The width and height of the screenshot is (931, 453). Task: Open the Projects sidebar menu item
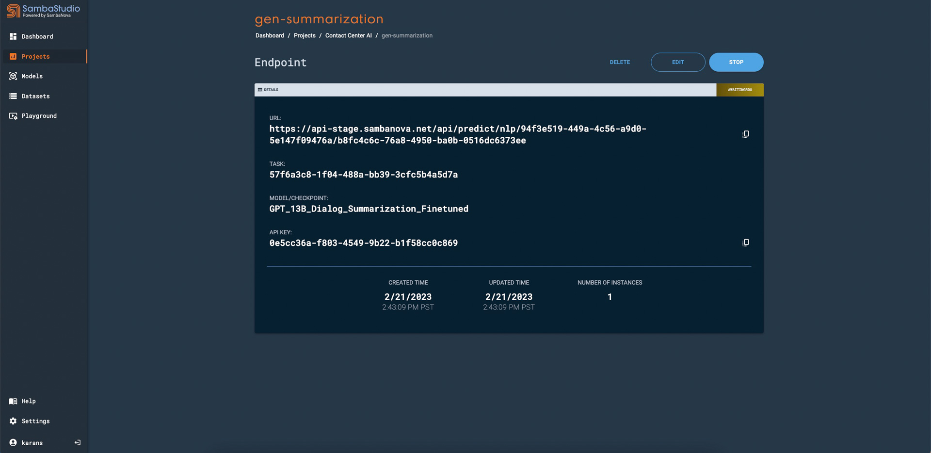(x=36, y=56)
